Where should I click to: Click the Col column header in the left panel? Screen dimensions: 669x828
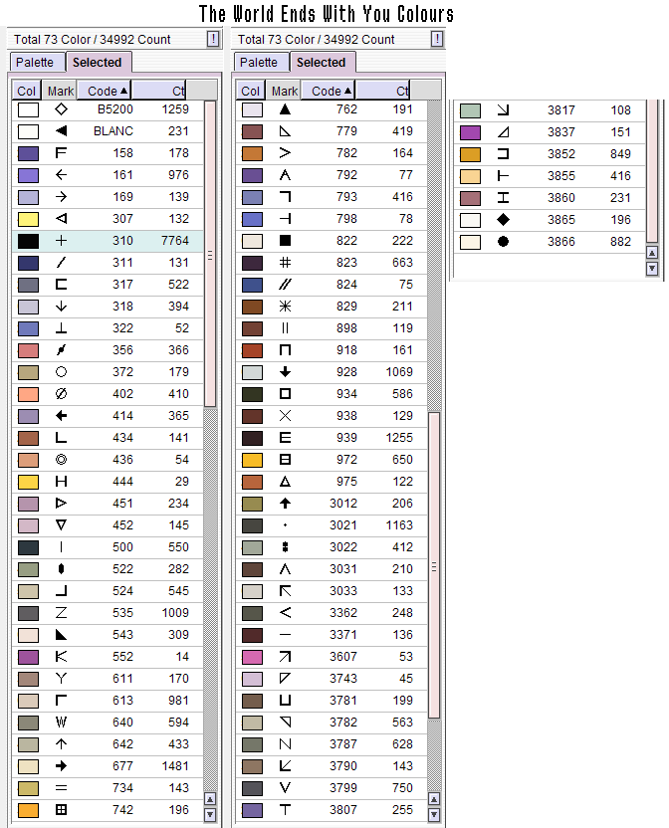click(27, 91)
